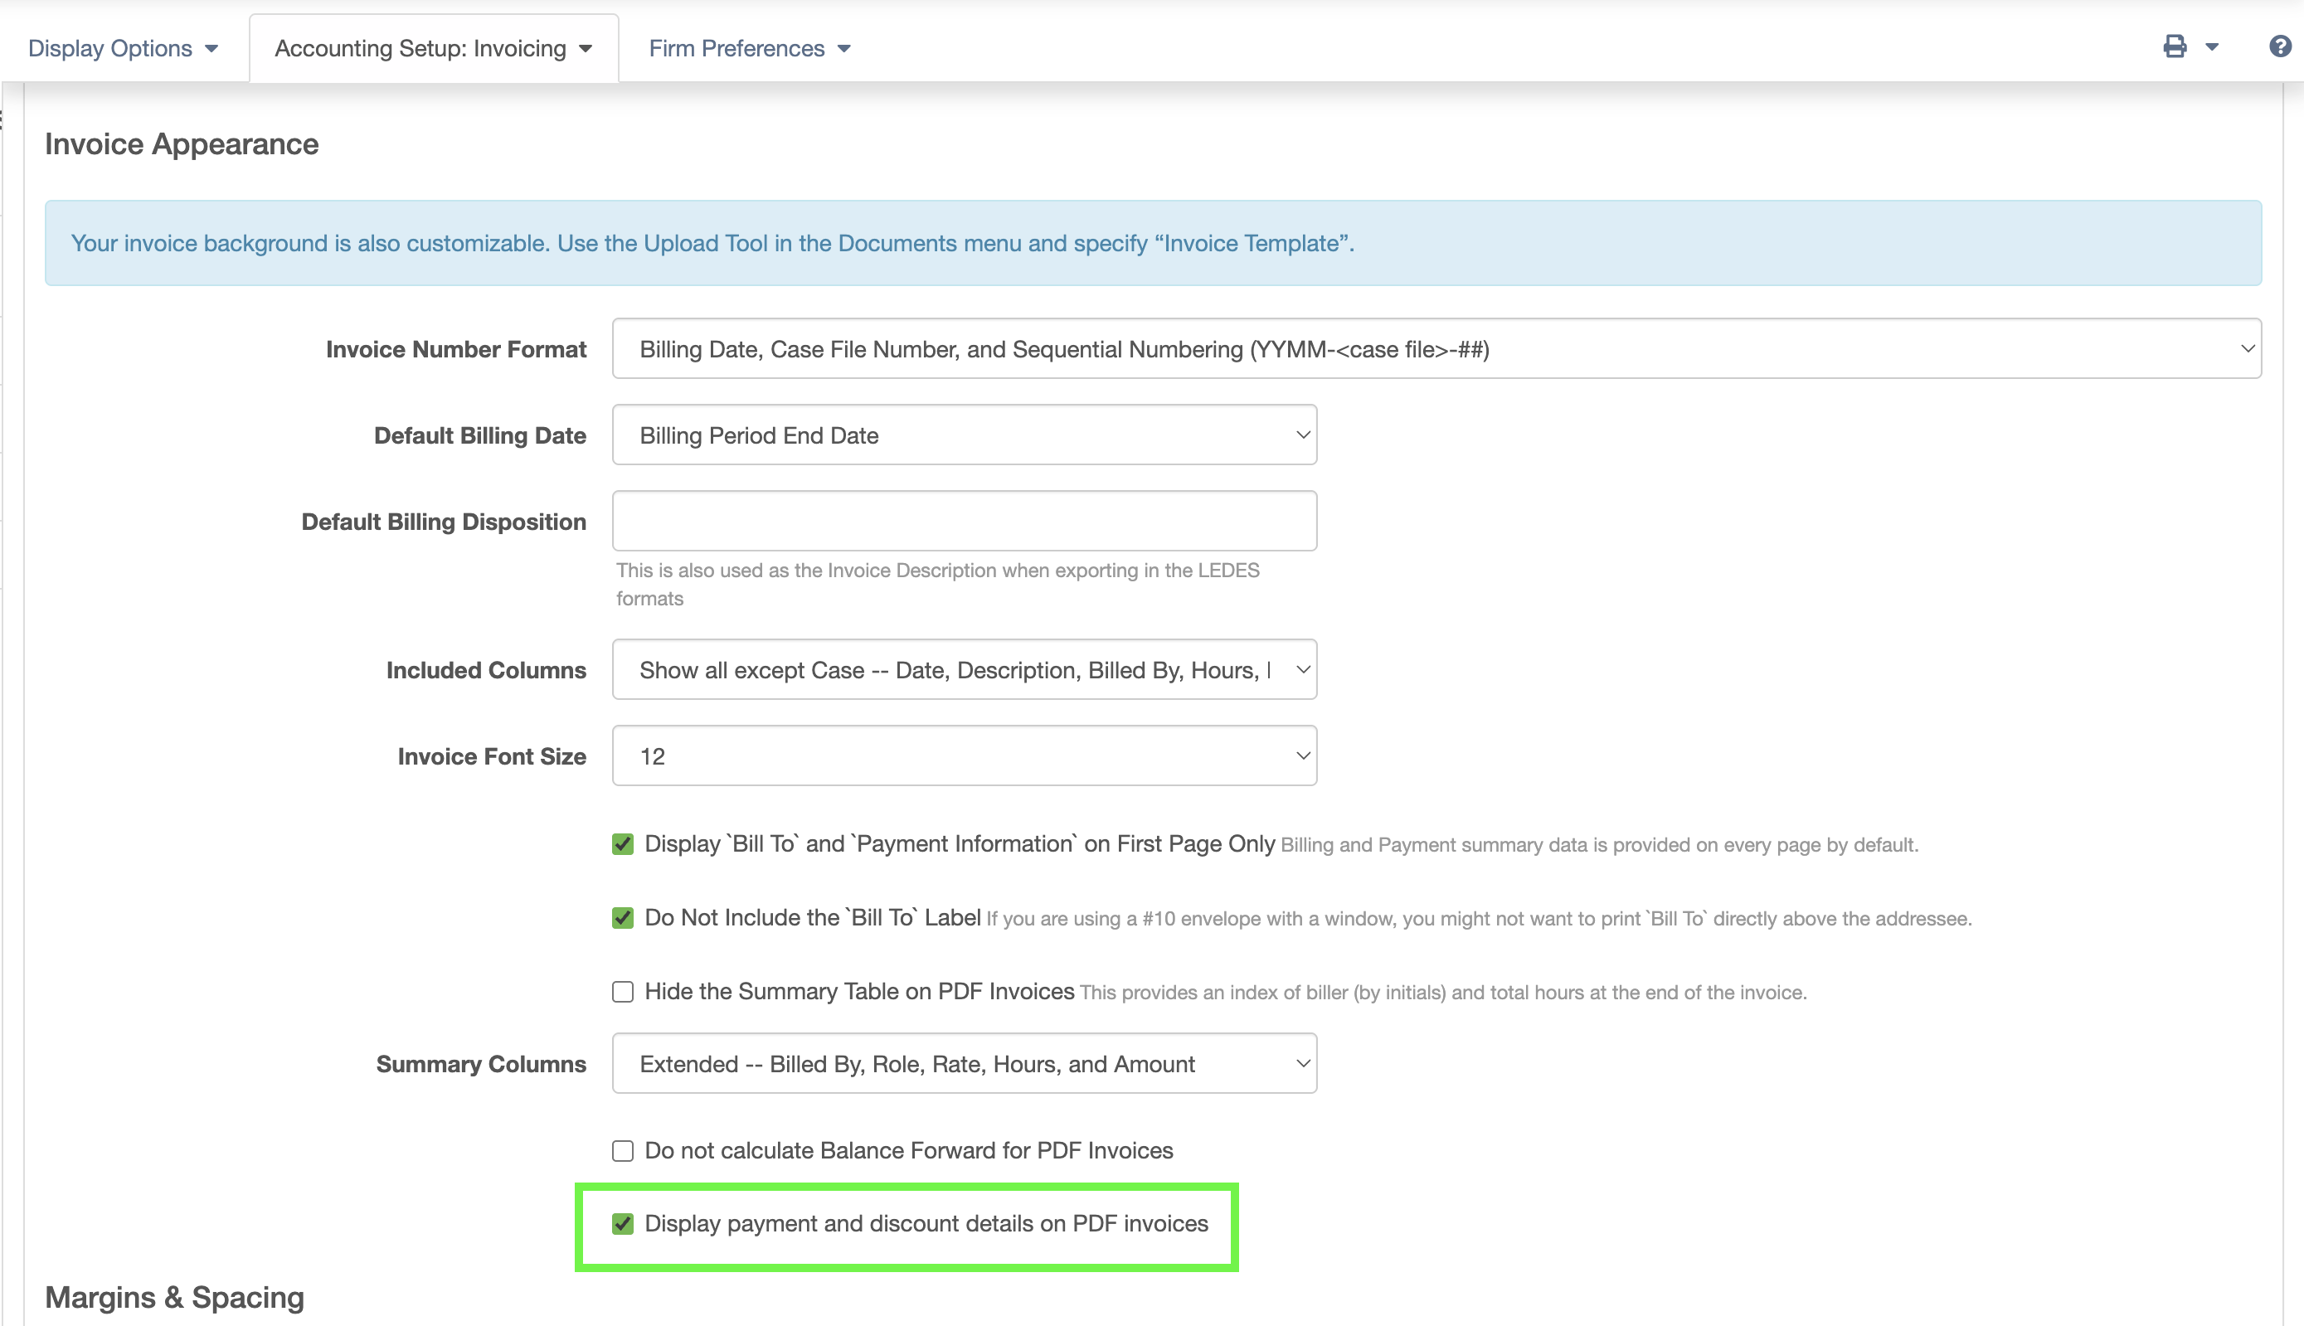The height and width of the screenshot is (1326, 2304).
Task: Click the Default Billing Disposition label
Action: pos(444,522)
